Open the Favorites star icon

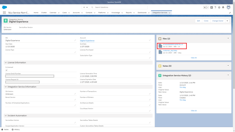205,7
